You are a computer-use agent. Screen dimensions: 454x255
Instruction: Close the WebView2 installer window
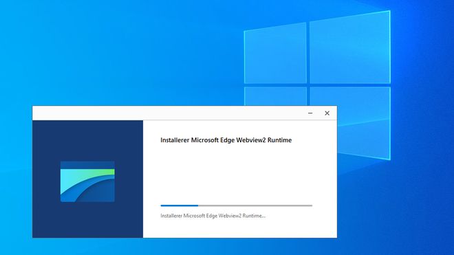[327, 113]
